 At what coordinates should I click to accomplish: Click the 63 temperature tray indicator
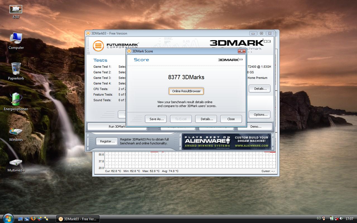(x=319, y=219)
